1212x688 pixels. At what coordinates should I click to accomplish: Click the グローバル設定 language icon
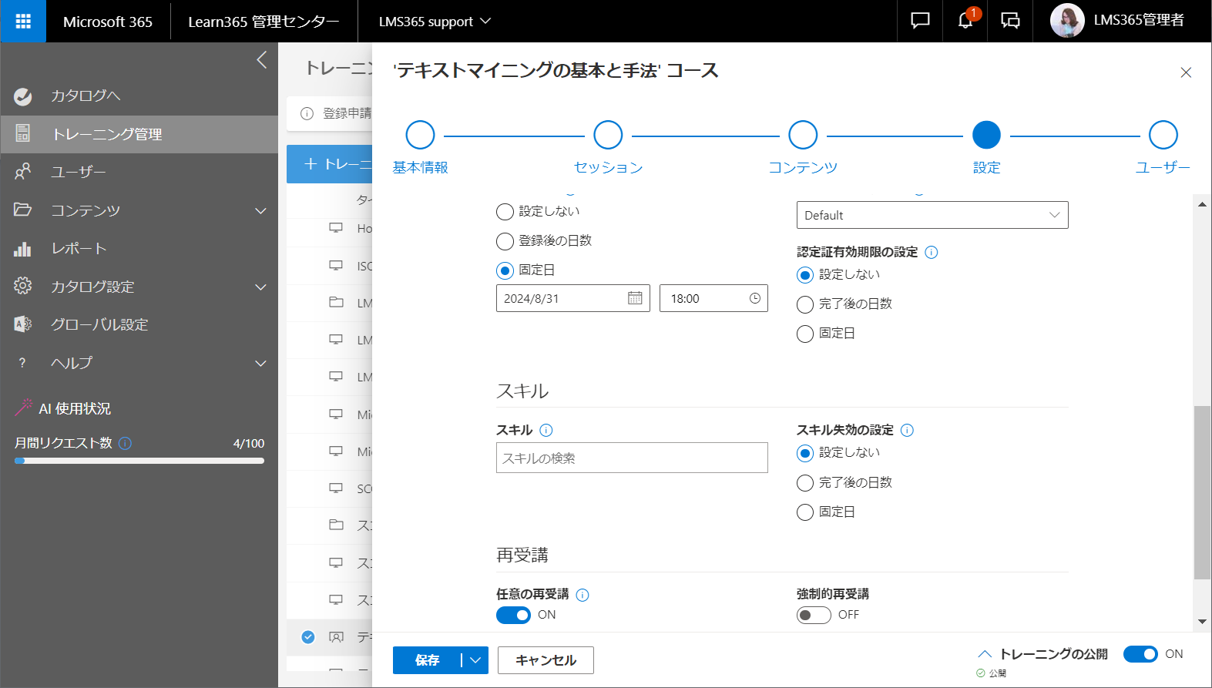point(23,324)
